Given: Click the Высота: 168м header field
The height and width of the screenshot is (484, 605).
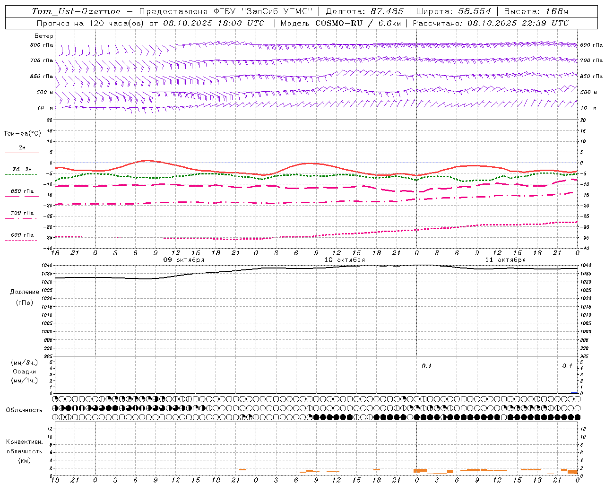Looking at the screenshot, I should (536, 11).
